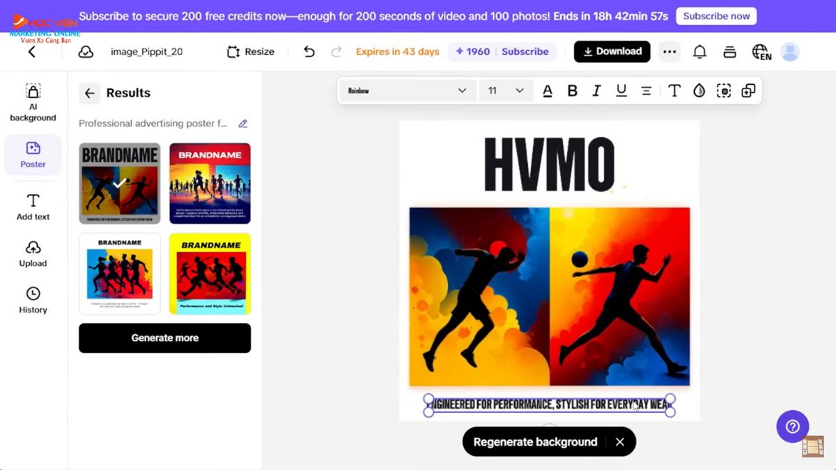Click the runner silhouette poster image on canvas

point(550,297)
